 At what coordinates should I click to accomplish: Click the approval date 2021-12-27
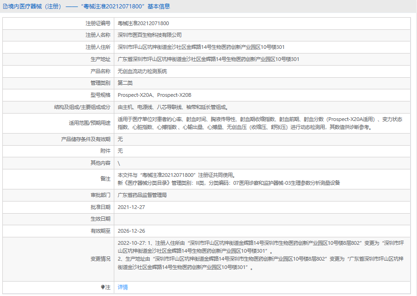[132, 207]
